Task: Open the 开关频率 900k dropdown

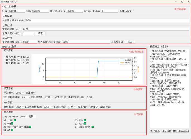Action: (20, 93)
